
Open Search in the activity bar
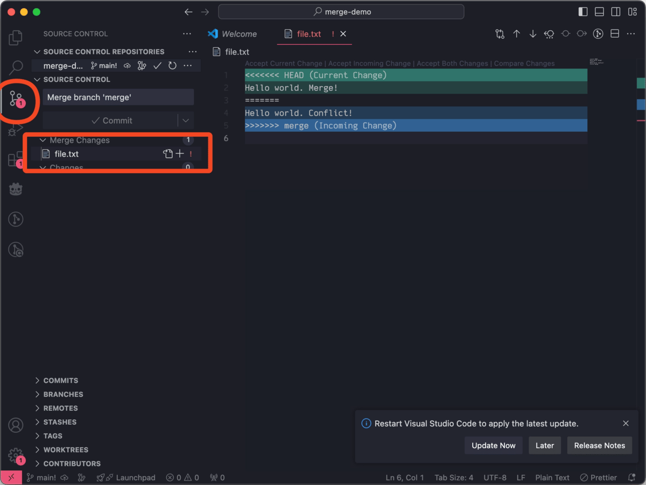(16, 68)
